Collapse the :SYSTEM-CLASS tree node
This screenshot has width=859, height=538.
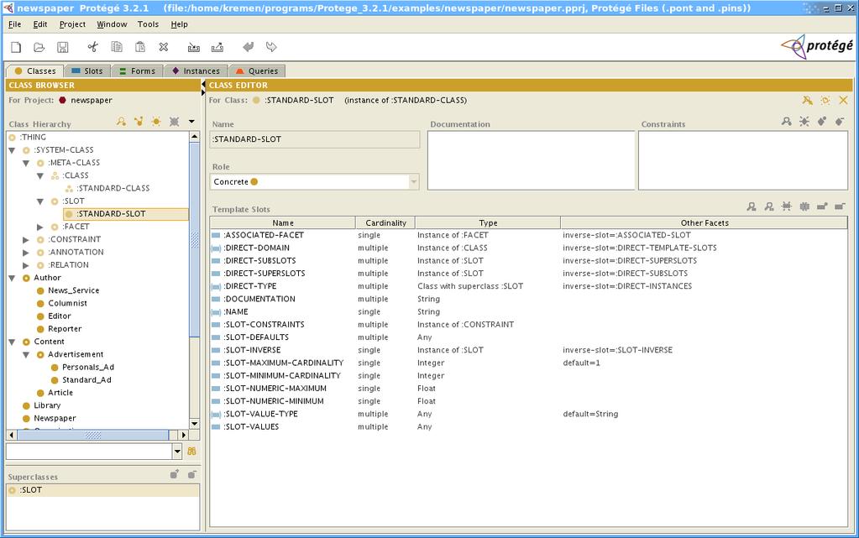coord(12,150)
